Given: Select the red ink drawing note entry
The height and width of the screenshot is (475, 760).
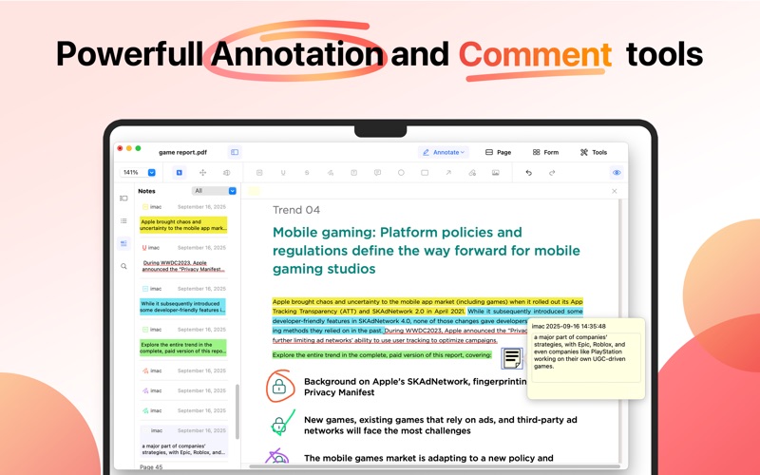Looking at the screenshot, I should [x=183, y=370].
